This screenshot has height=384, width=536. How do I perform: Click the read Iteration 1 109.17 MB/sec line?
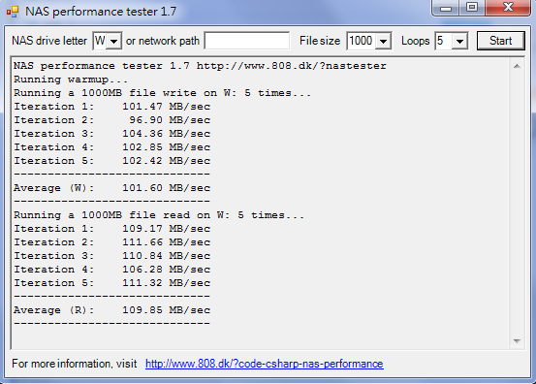pos(111,229)
